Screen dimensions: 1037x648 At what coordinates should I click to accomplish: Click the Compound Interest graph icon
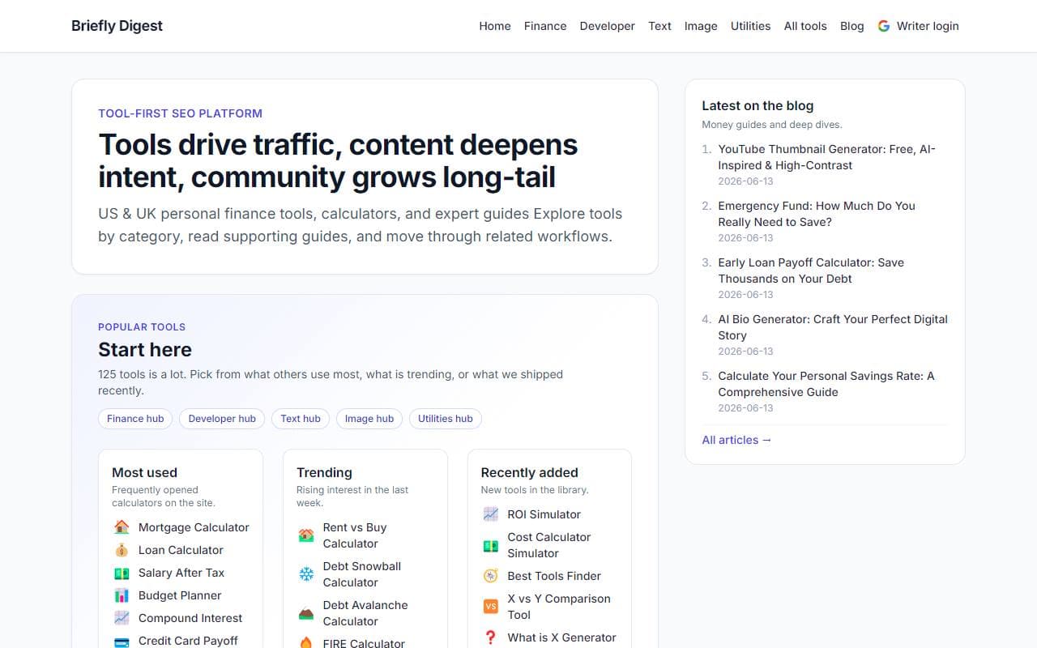122,618
